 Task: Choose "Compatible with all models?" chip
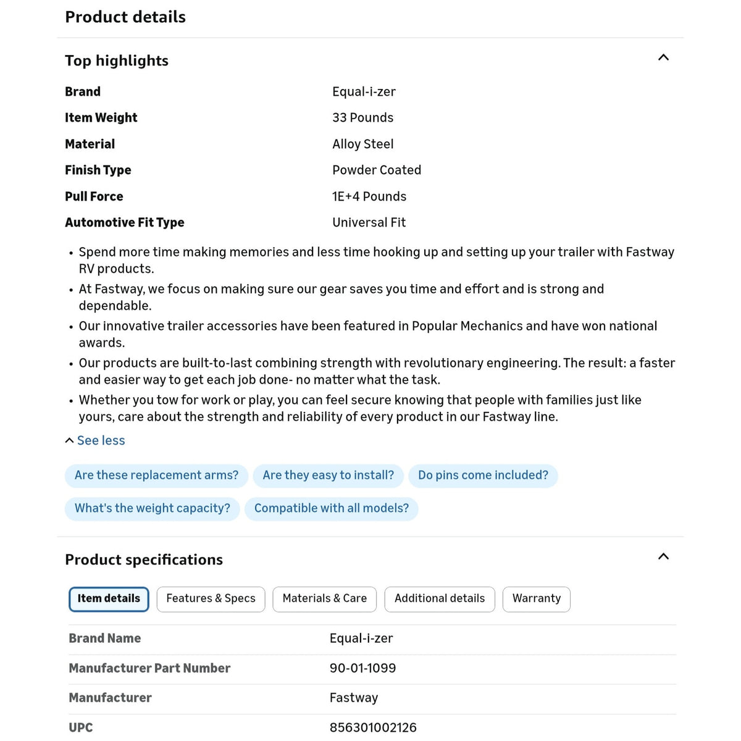332,509
